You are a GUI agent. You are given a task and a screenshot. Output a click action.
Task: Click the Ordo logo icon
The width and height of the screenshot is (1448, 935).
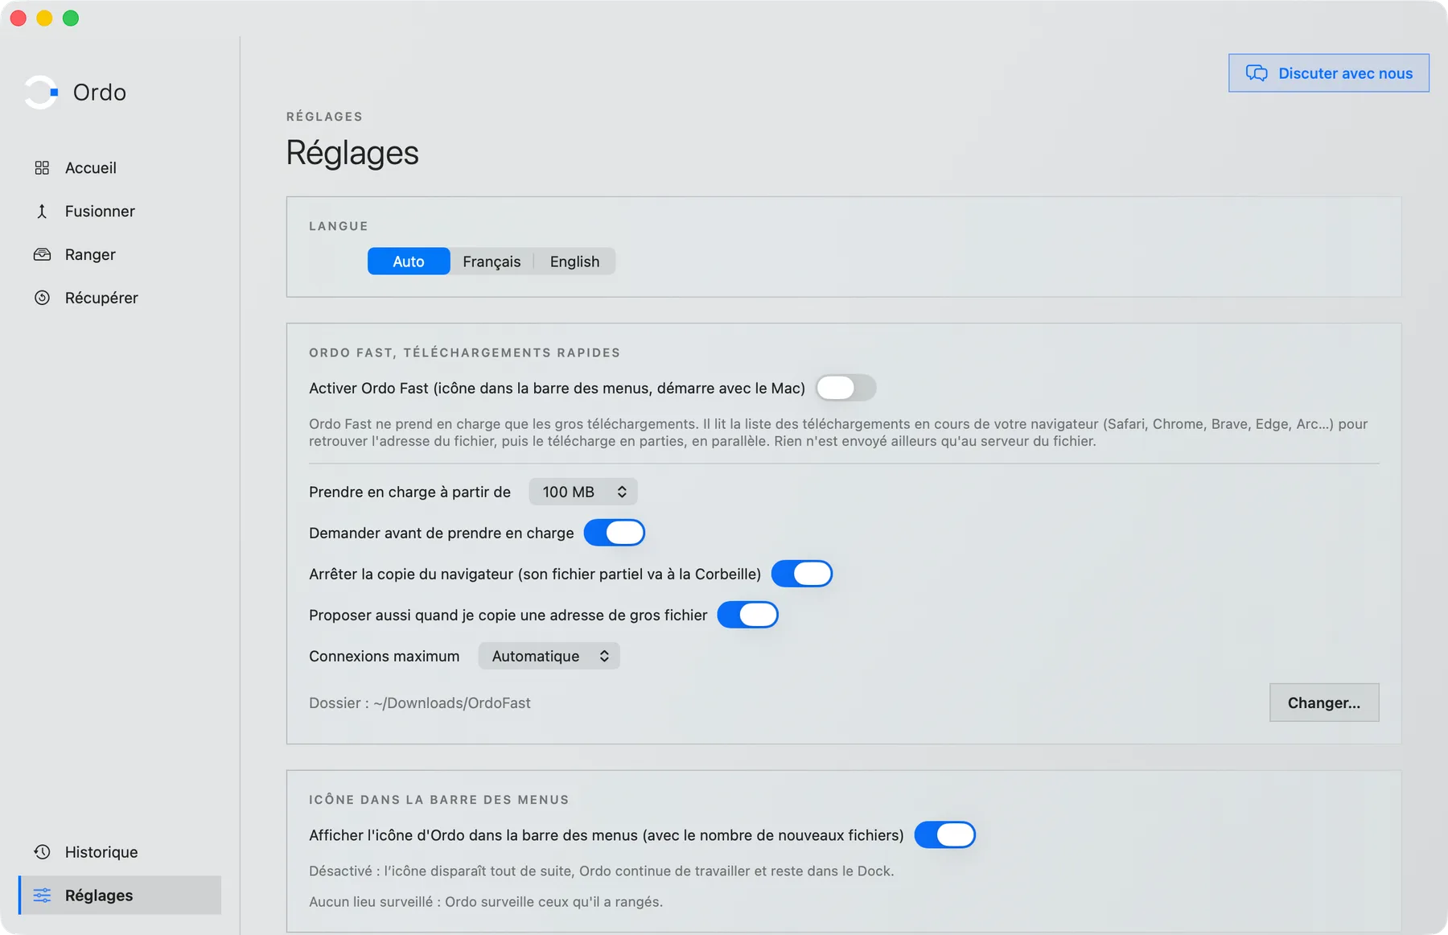(41, 92)
